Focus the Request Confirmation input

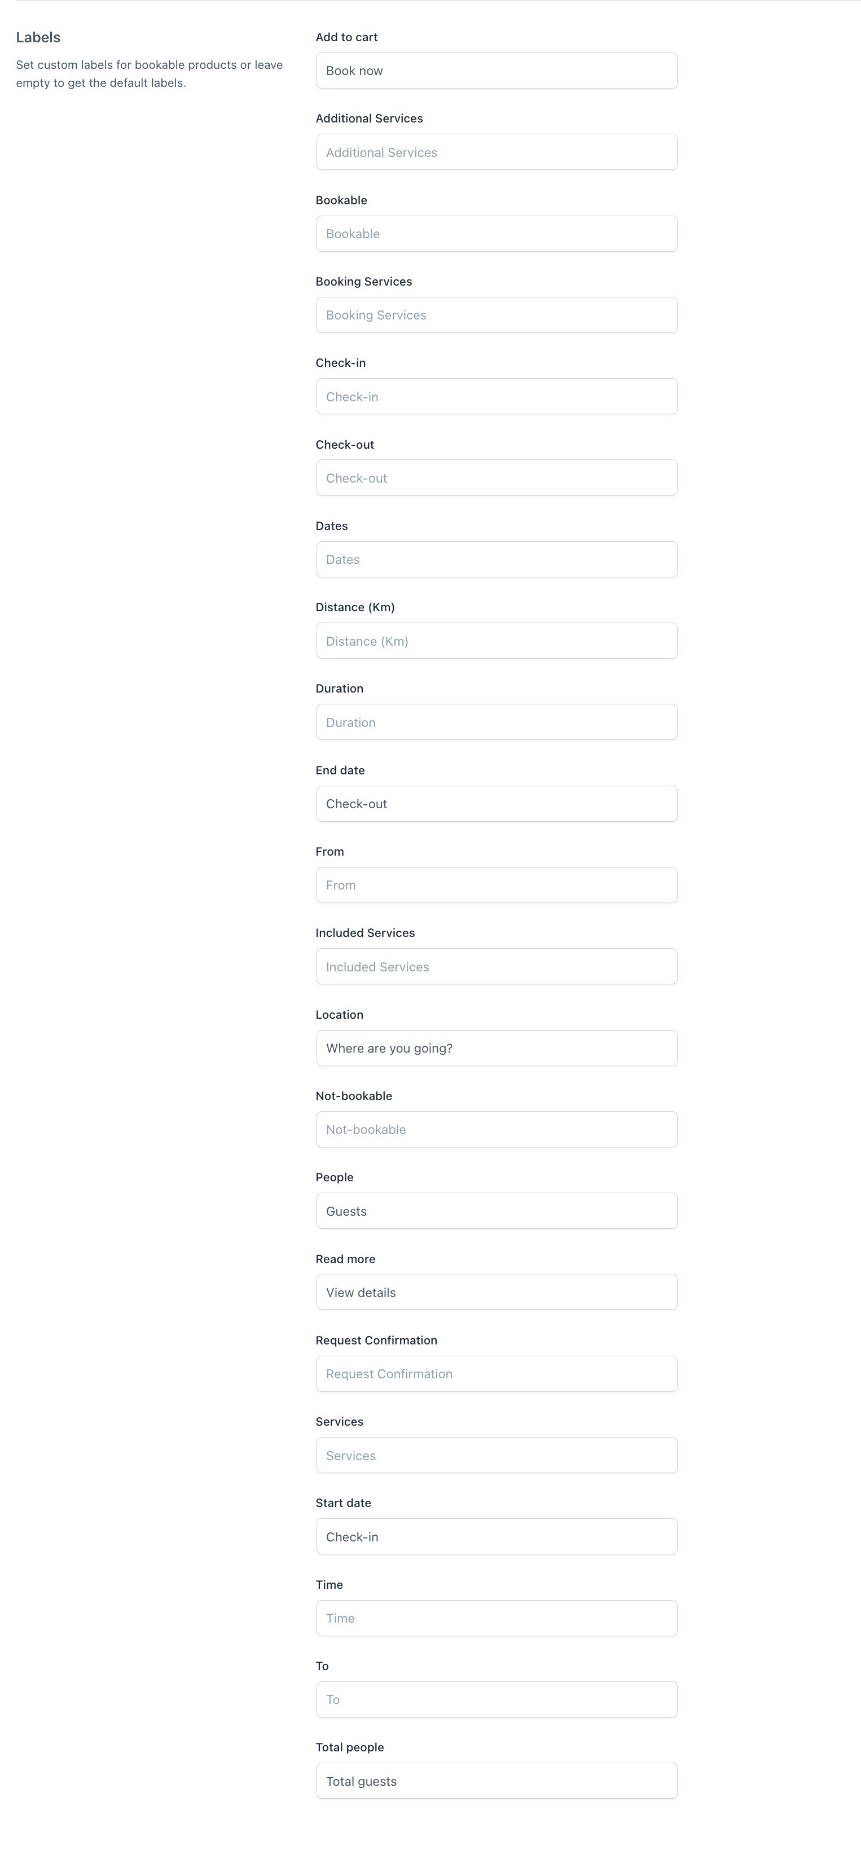click(x=497, y=1374)
